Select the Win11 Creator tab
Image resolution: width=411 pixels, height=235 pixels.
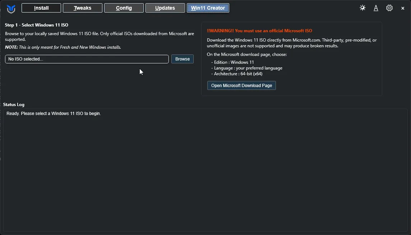click(x=208, y=8)
